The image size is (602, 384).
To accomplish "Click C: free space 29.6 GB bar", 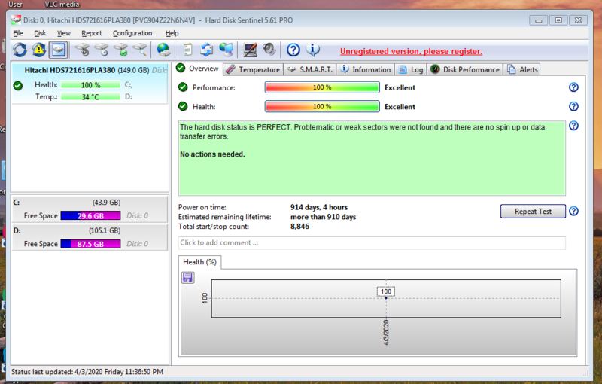I will (x=90, y=215).
